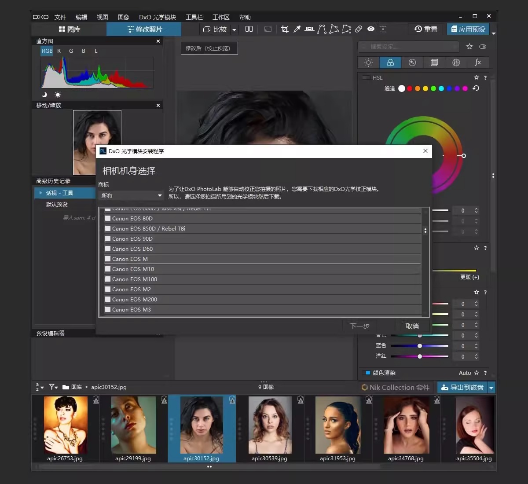
Task: Check the Canon EOS 80D checkbox
Action: (x=108, y=218)
